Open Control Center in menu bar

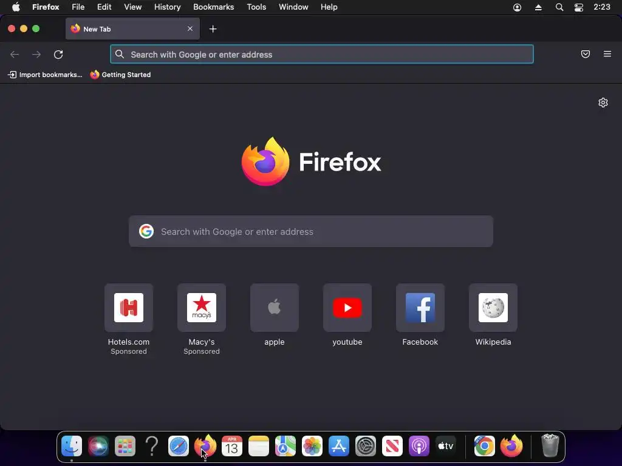coord(579,7)
